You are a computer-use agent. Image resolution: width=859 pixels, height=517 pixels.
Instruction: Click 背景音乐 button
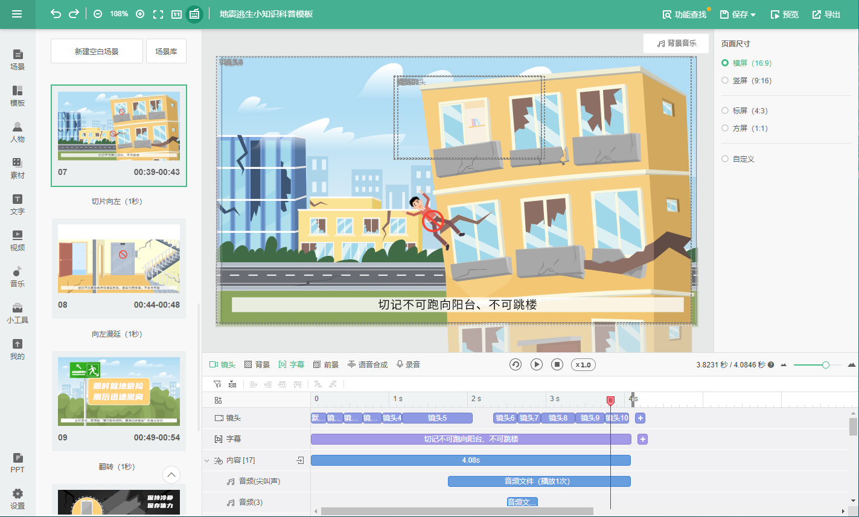click(676, 43)
